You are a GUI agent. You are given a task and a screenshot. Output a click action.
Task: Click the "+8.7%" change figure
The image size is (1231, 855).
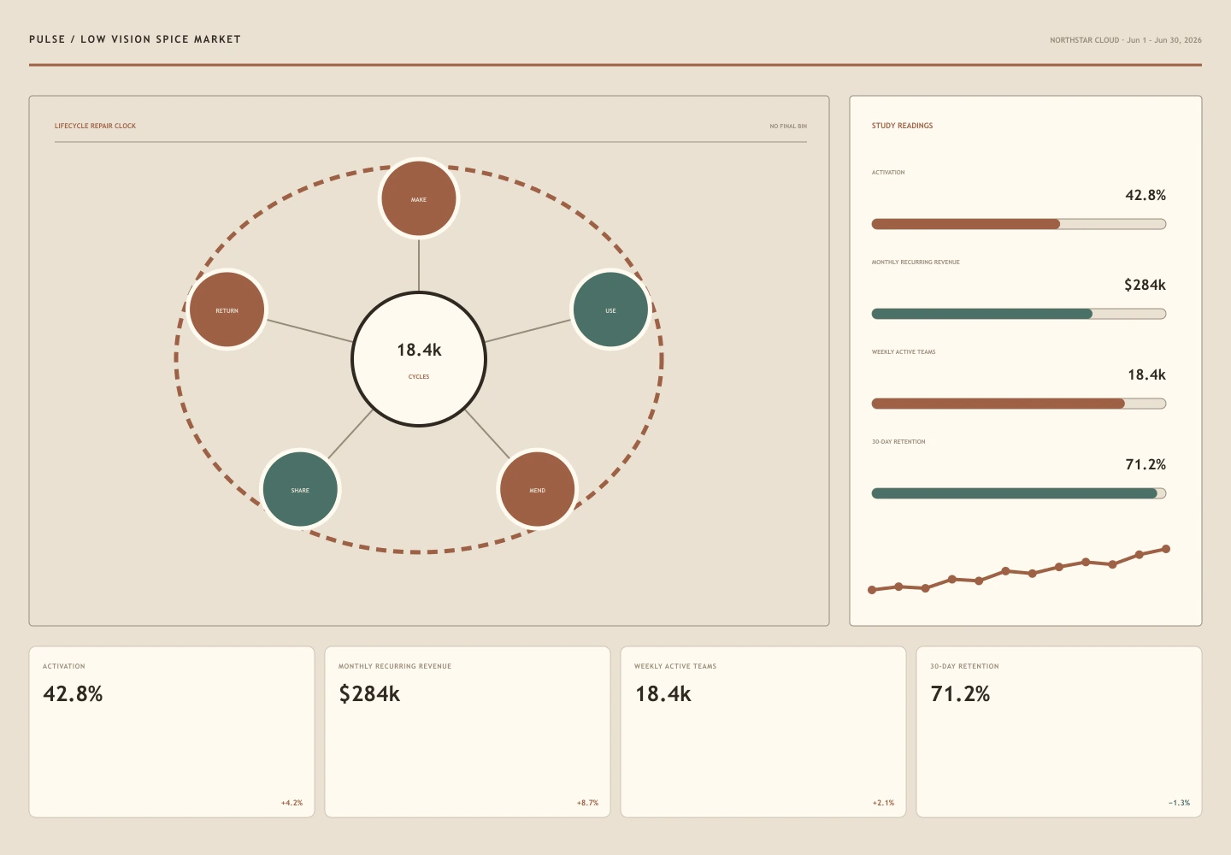point(587,803)
